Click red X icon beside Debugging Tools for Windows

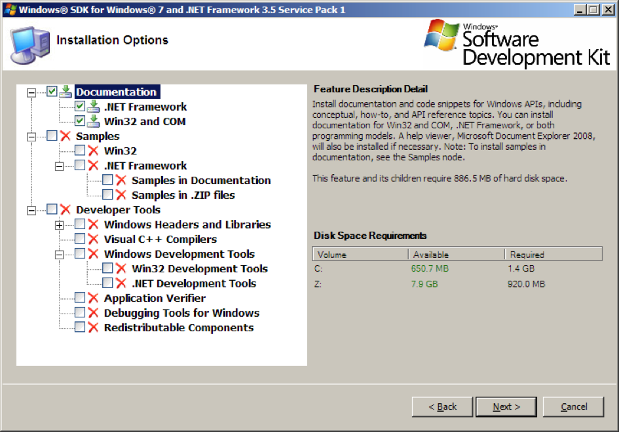(x=93, y=313)
